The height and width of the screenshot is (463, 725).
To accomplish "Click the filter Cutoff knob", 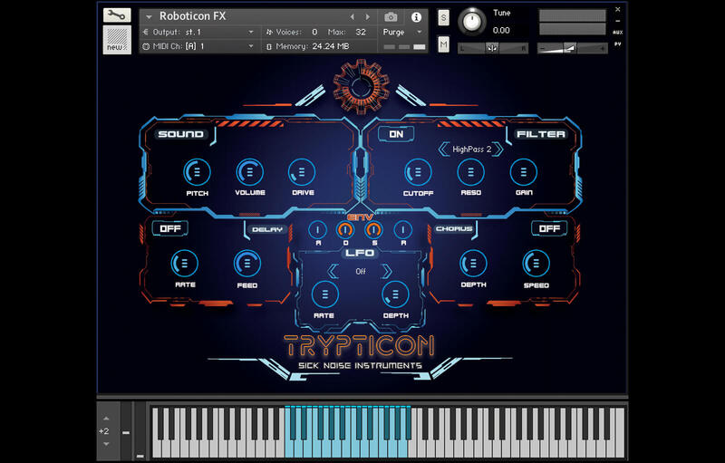I will click(417, 171).
